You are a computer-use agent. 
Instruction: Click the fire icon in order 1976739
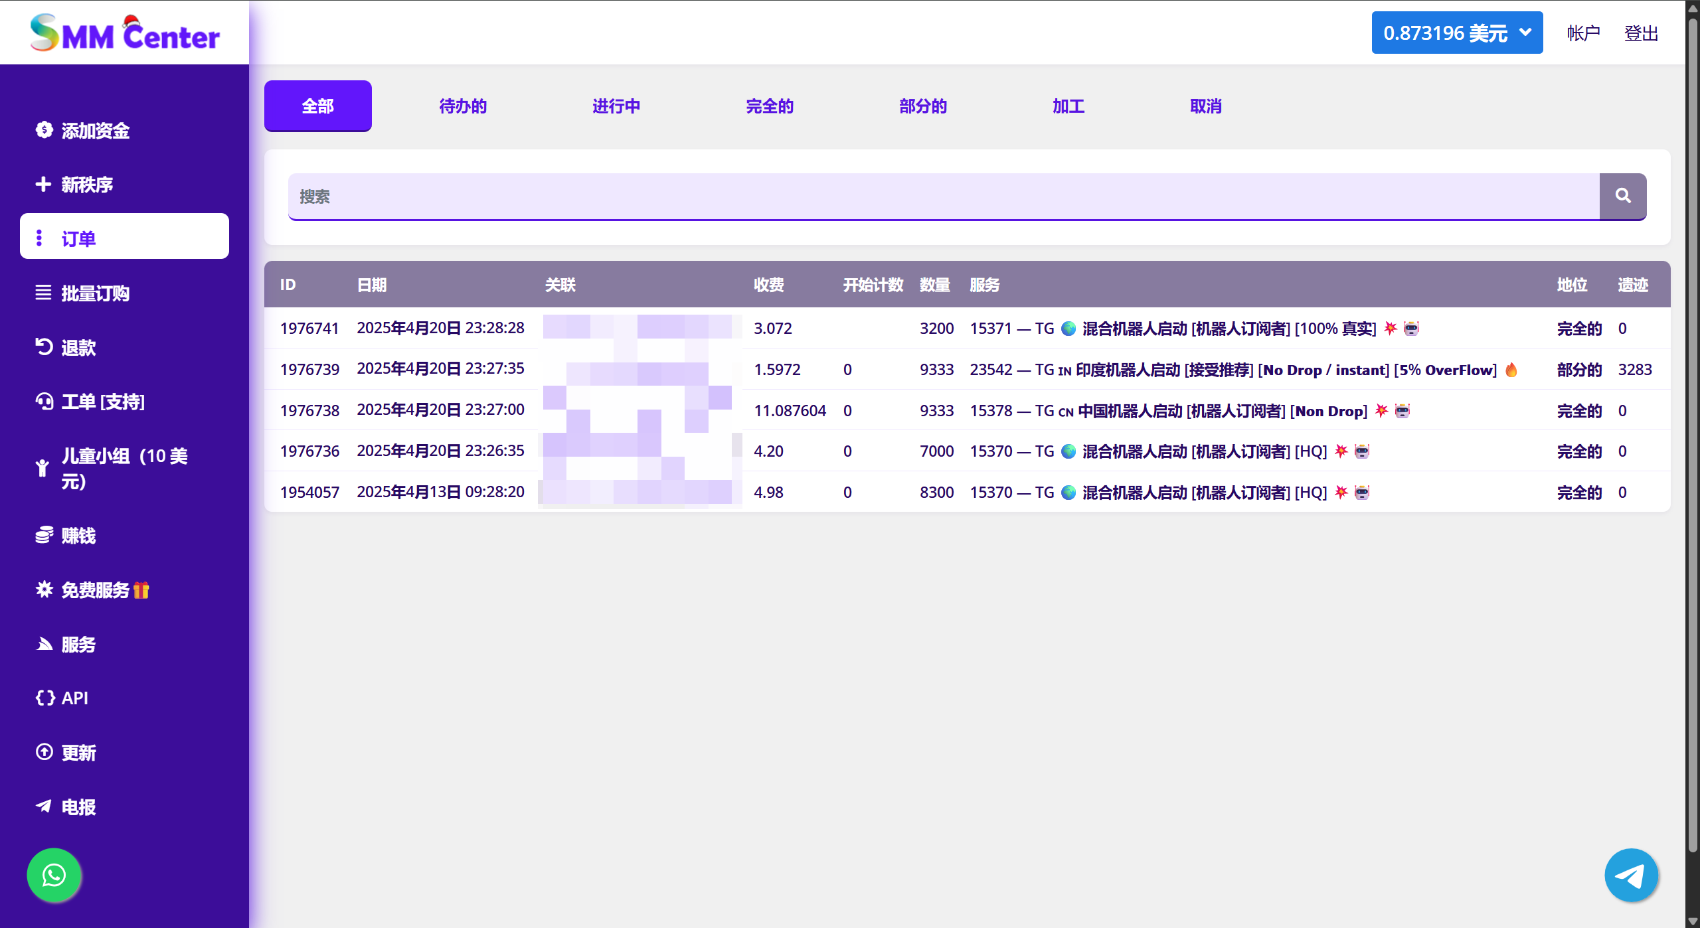coord(1511,370)
